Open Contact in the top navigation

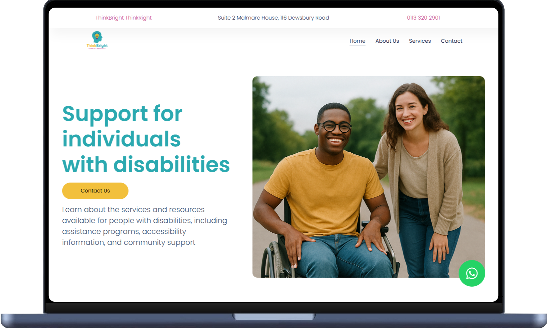pyautogui.click(x=452, y=41)
